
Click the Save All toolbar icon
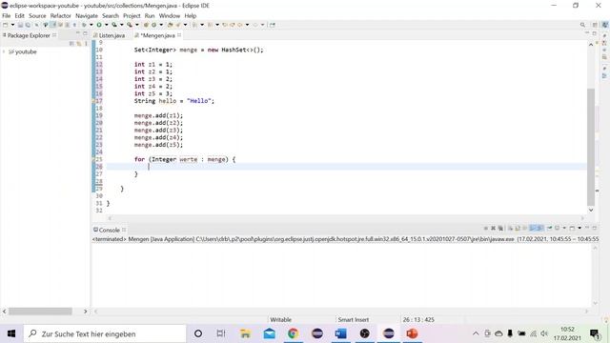point(28,25)
